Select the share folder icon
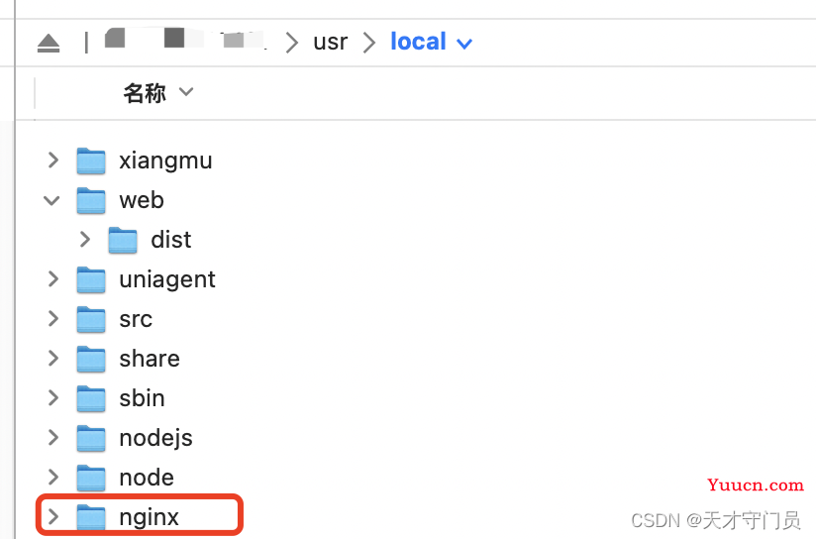816x539 pixels. (91, 359)
